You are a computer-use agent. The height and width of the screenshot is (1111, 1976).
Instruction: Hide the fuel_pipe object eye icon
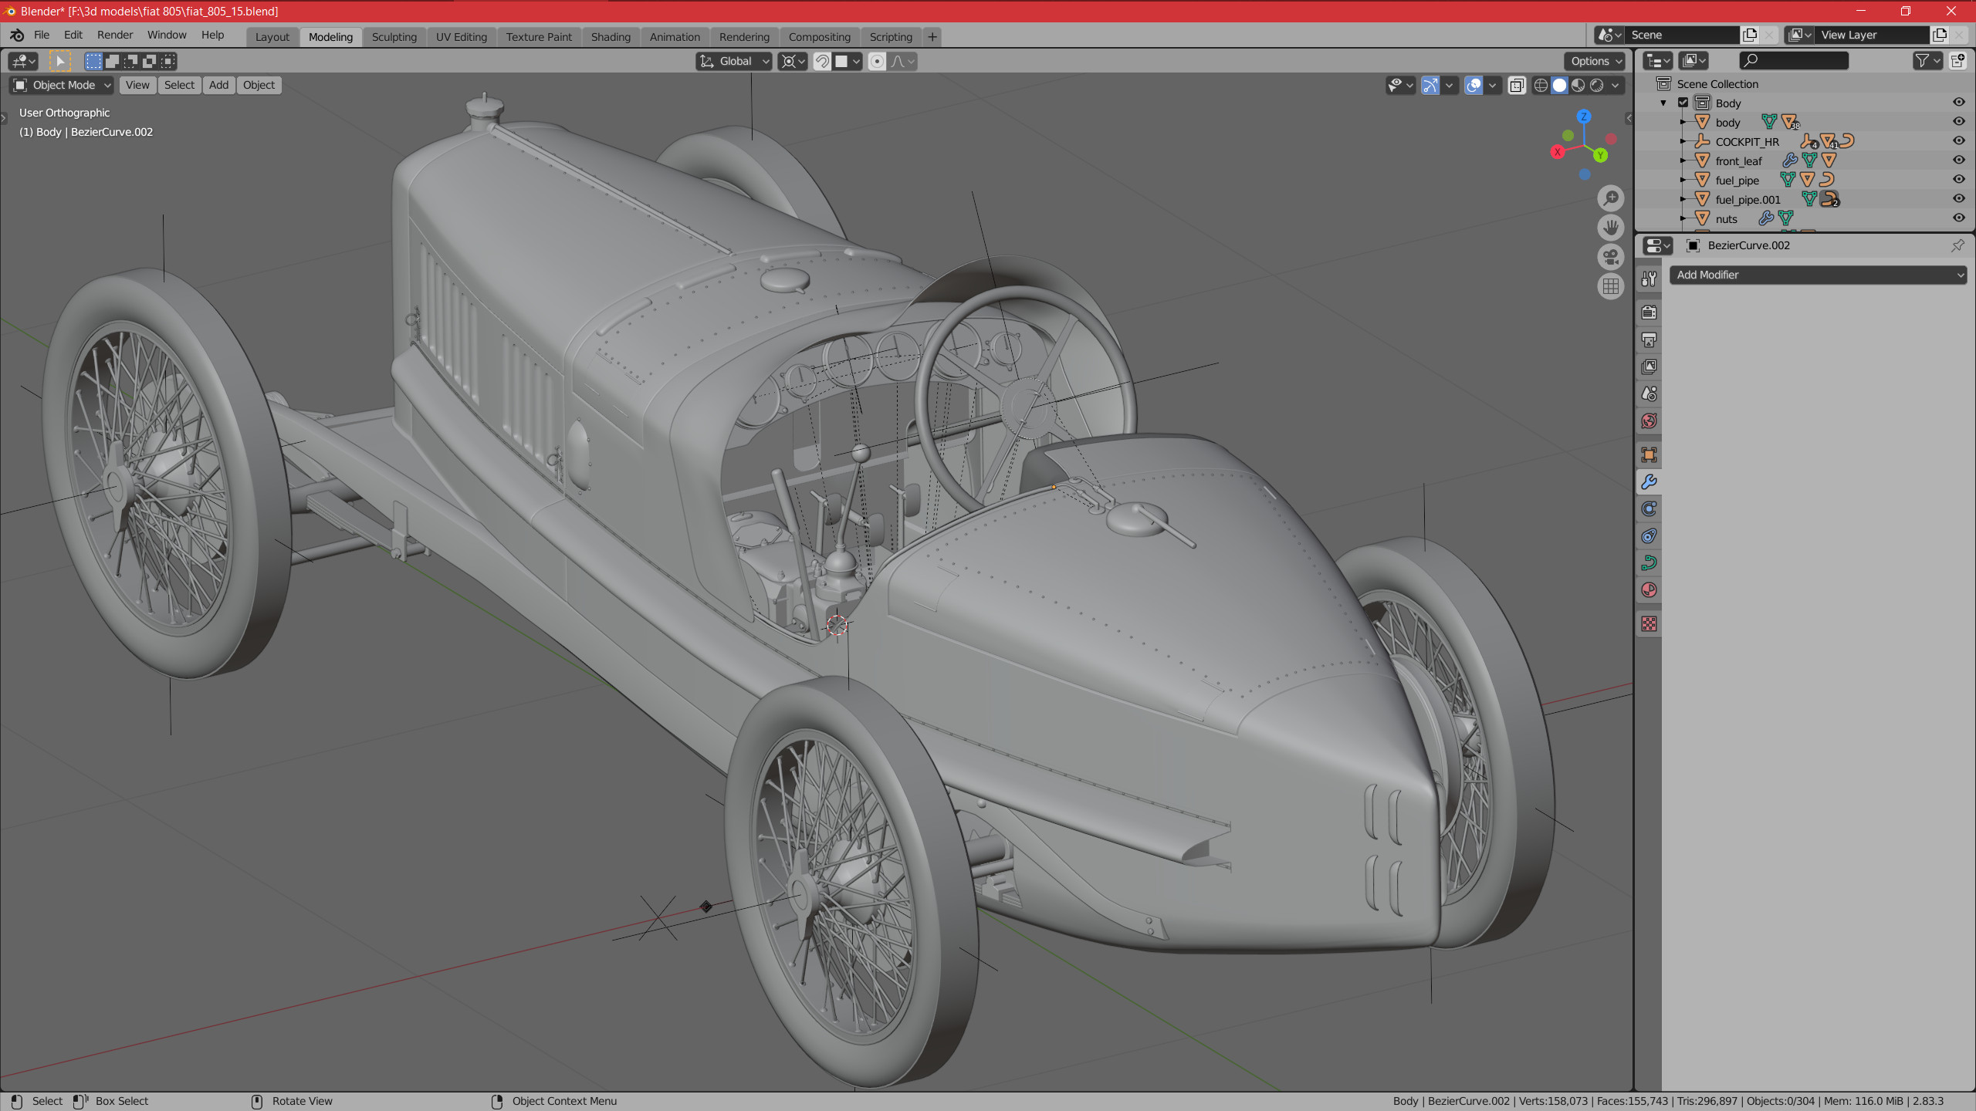[x=1958, y=180]
